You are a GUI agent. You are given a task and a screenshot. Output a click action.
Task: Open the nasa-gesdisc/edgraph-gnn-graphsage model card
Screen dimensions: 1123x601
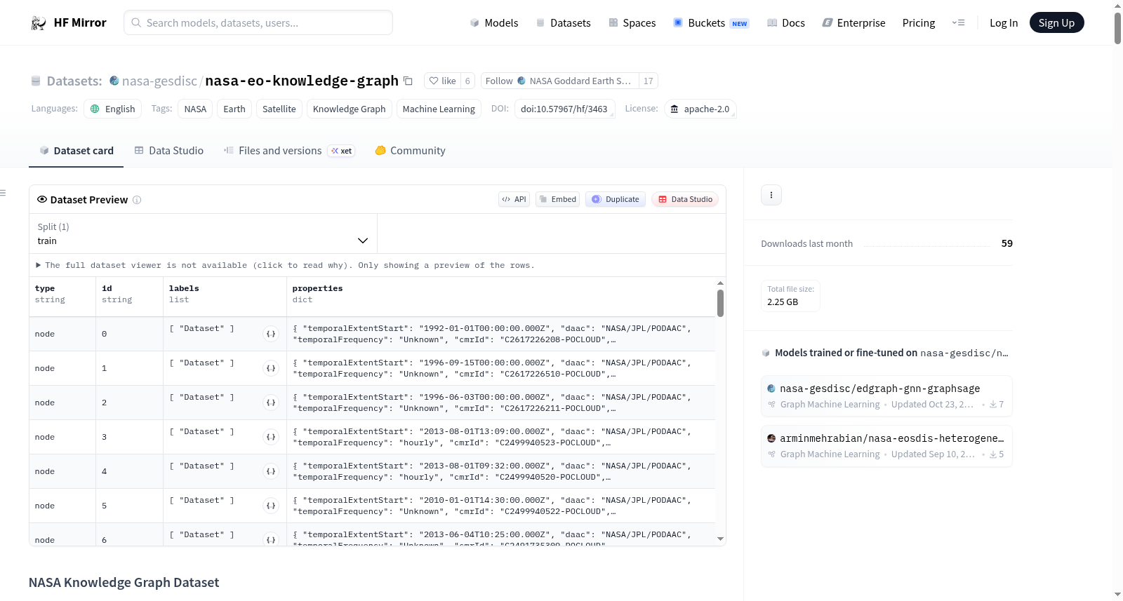(x=886, y=396)
